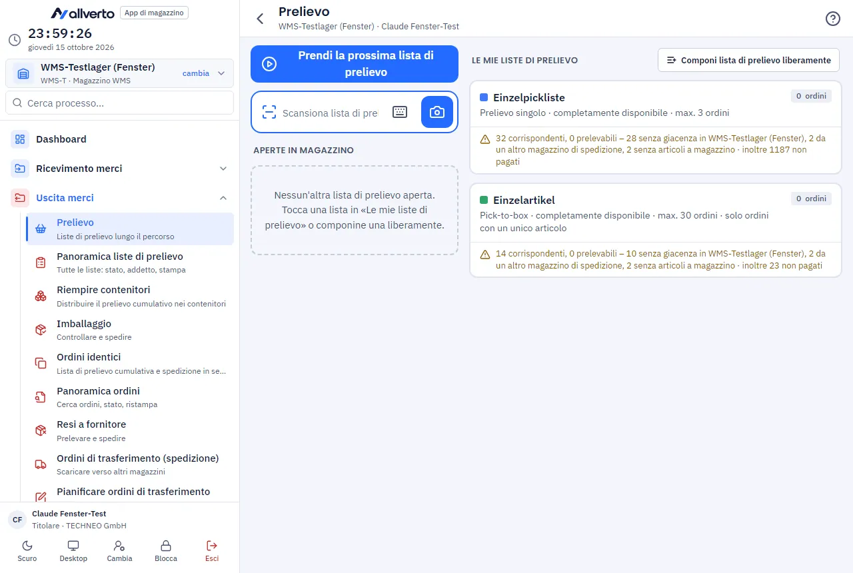This screenshot has width=853, height=573.
Task: Open the Prelievo menu item
Action: tap(129, 229)
